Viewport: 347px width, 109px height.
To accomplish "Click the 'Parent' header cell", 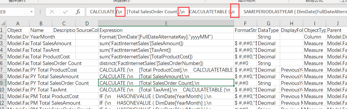I will point(337,30).
